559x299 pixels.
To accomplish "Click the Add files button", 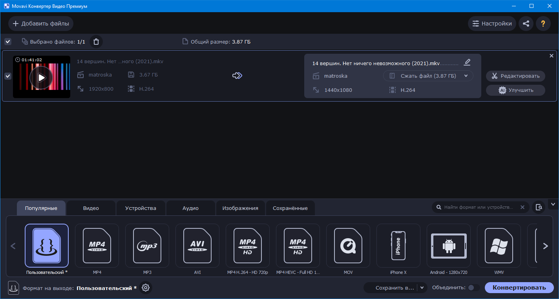I will point(41,24).
